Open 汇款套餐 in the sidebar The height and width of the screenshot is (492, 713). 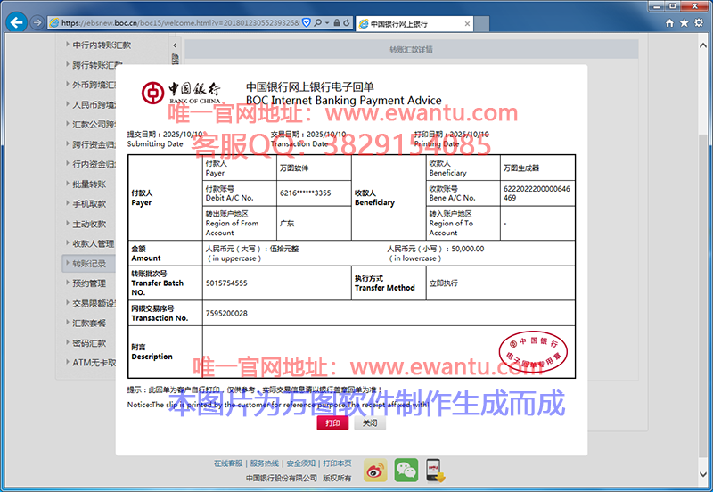pyautogui.click(x=89, y=323)
